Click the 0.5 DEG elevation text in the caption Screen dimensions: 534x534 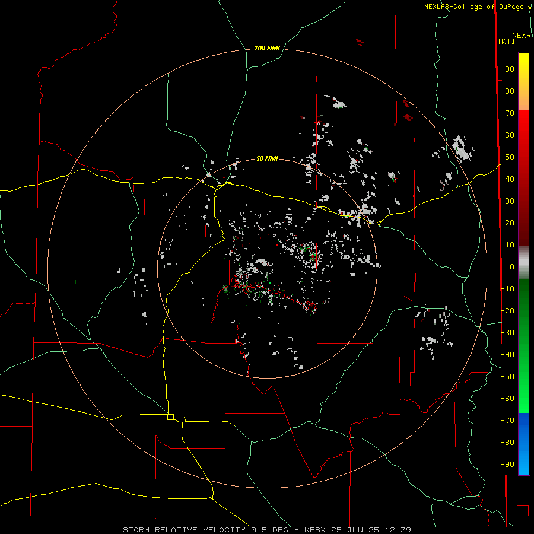pyautogui.click(x=269, y=530)
